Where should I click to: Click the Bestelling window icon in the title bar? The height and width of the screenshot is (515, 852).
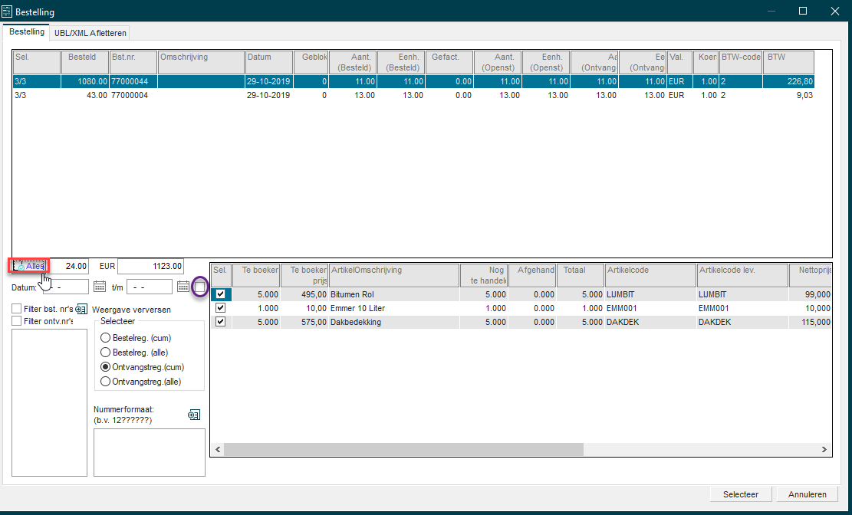point(8,11)
